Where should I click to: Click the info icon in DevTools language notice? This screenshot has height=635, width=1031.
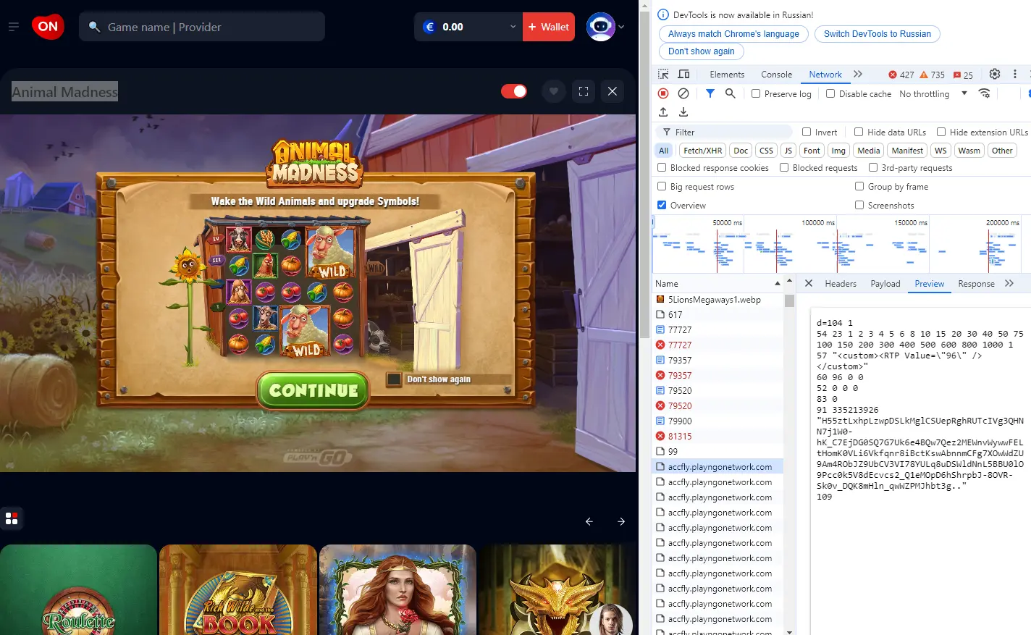click(663, 14)
